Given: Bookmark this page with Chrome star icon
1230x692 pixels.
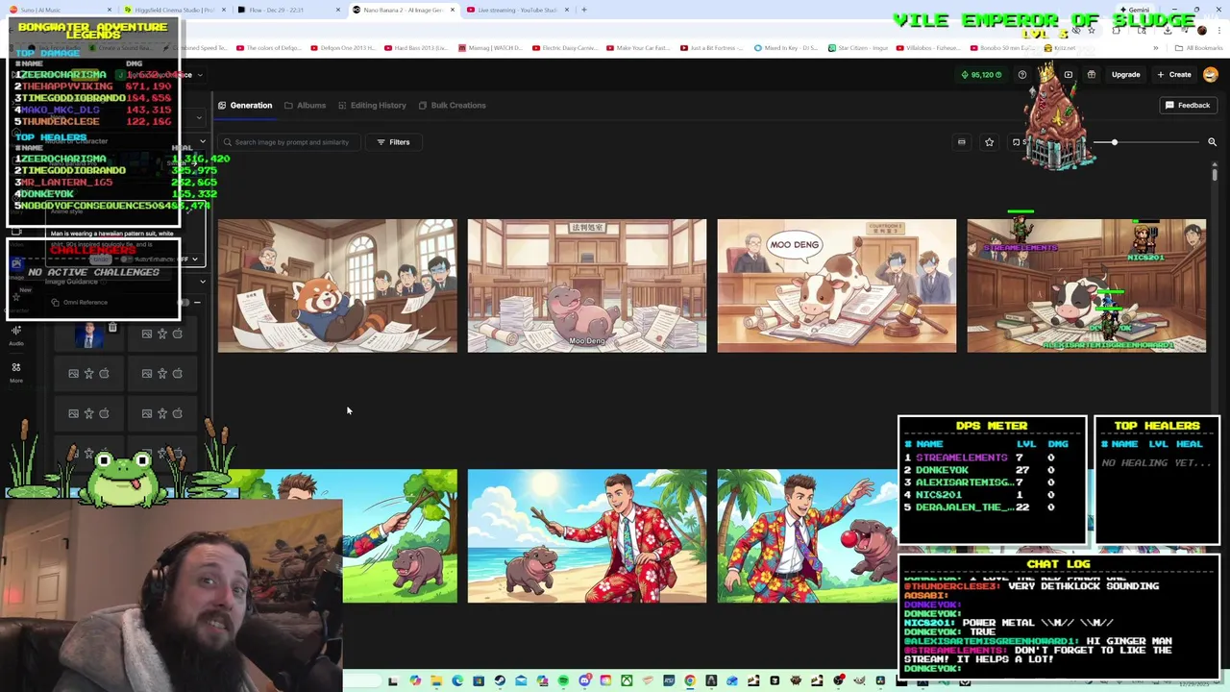Looking at the screenshot, I should tap(1092, 30).
